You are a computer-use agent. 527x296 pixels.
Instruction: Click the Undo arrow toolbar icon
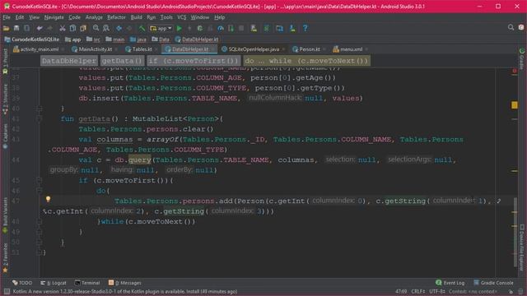click(40, 29)
